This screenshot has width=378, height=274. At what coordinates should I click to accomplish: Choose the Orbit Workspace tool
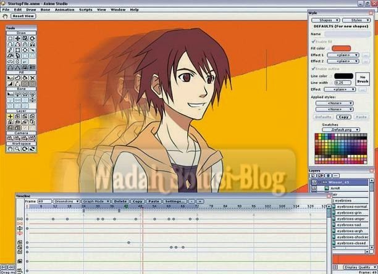tap(32, 149)
